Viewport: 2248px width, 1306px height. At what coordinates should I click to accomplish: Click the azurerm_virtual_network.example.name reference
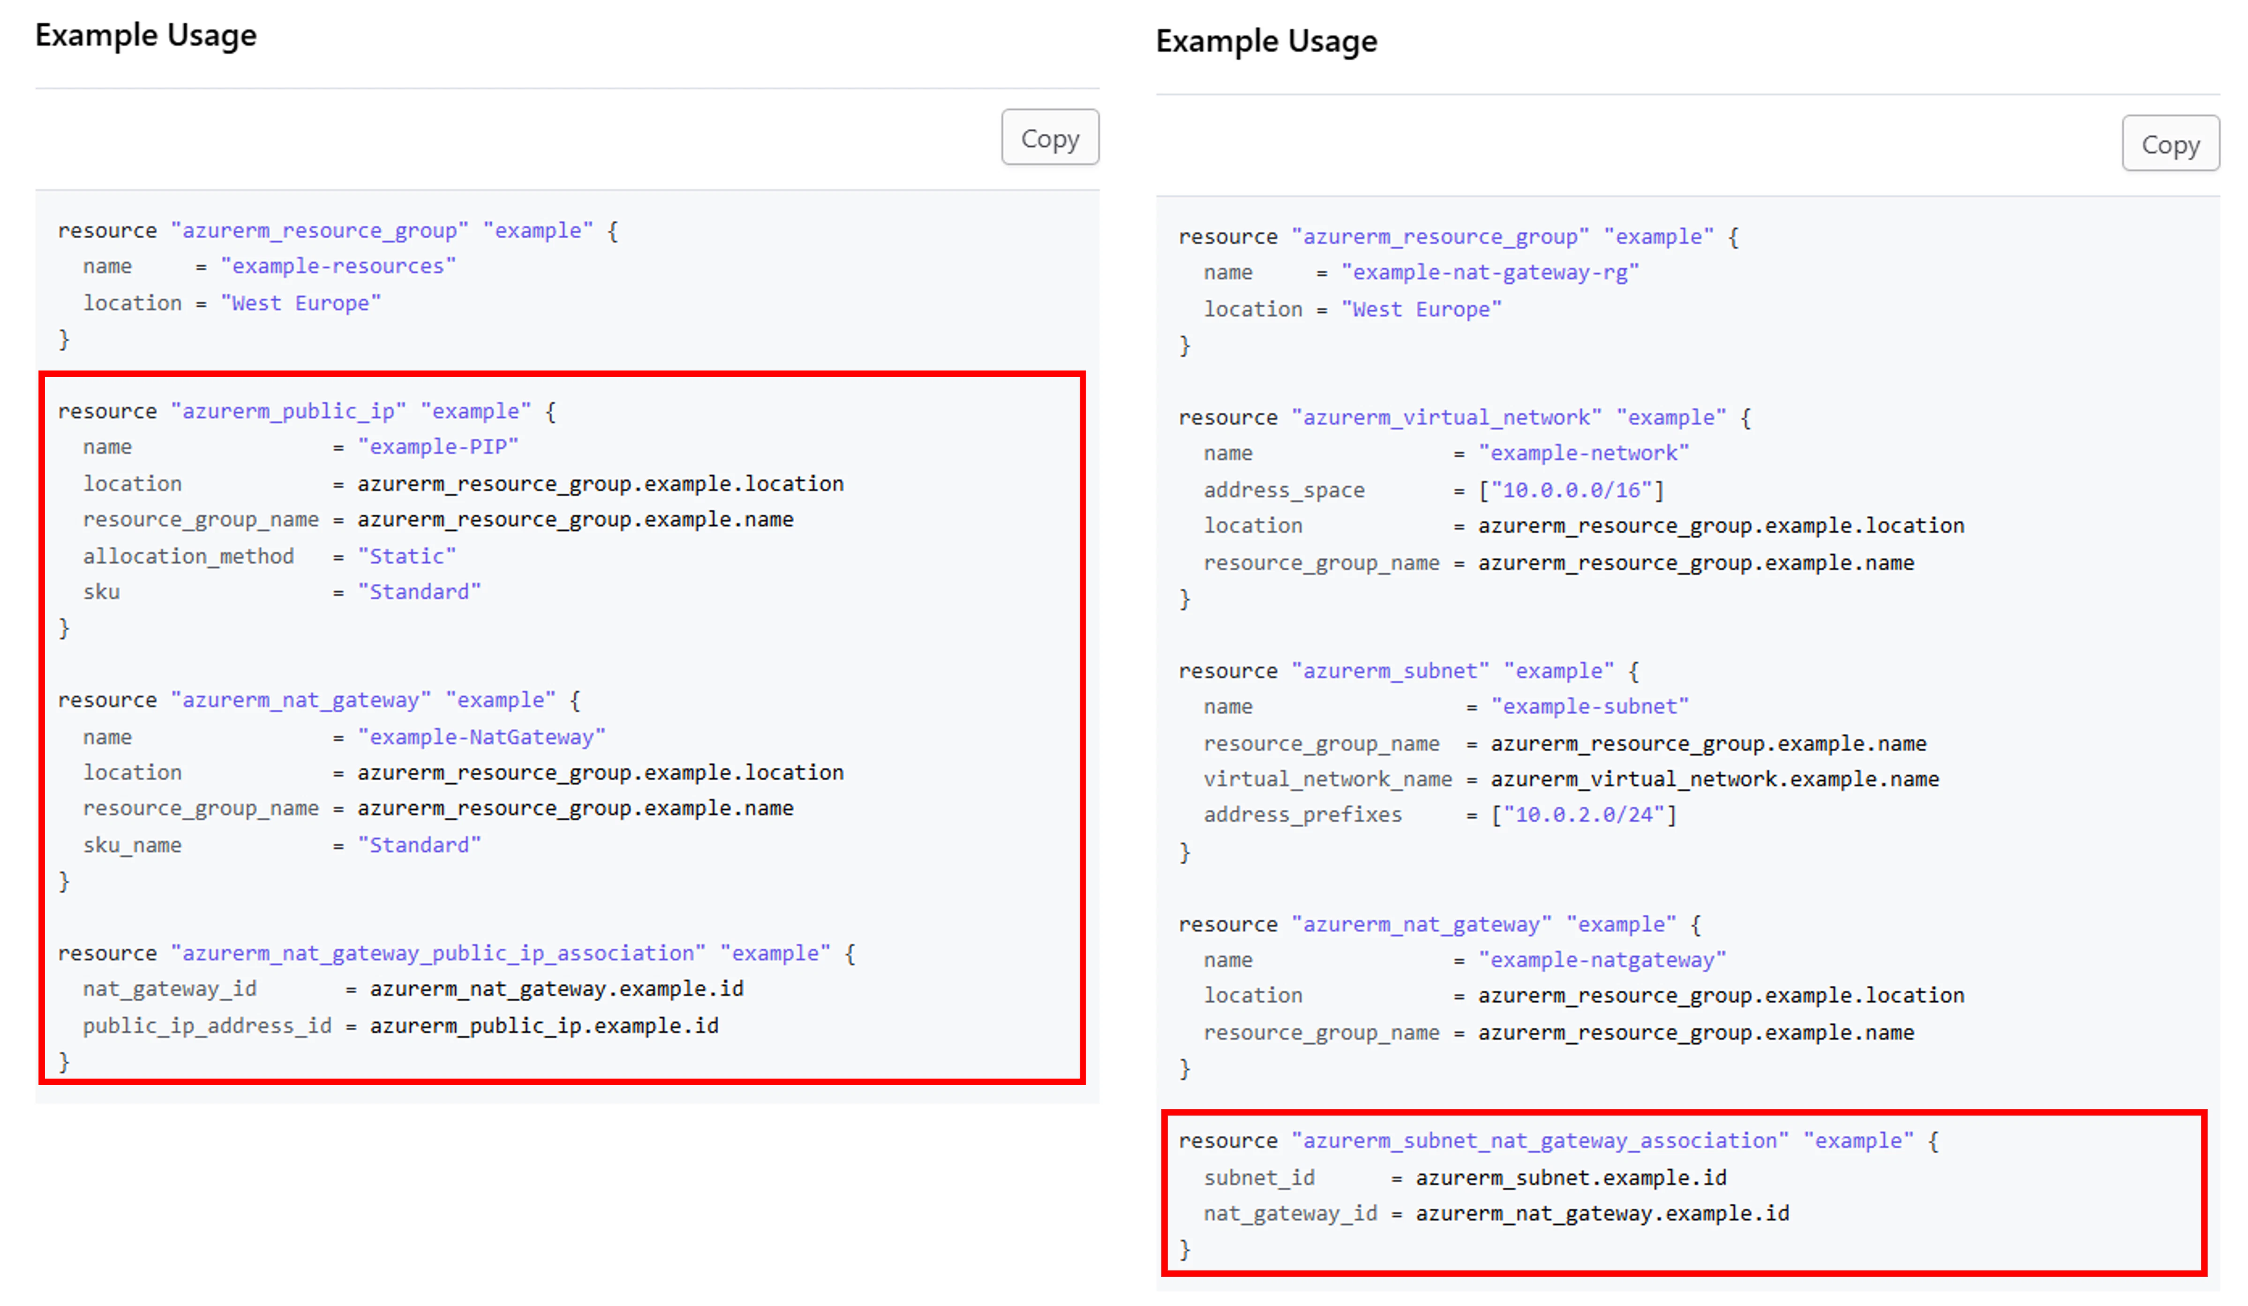1714,780
